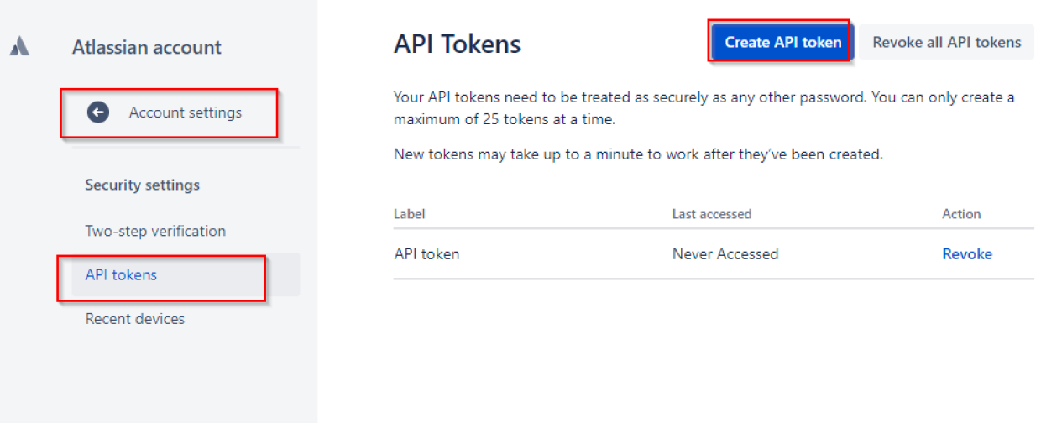Click the Never Accessed cell
The image size is (1041, 423).
pos(725,253)
